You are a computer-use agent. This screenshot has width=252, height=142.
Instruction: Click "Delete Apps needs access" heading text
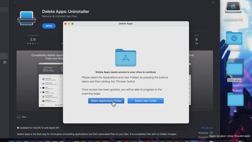pos(126,72)
